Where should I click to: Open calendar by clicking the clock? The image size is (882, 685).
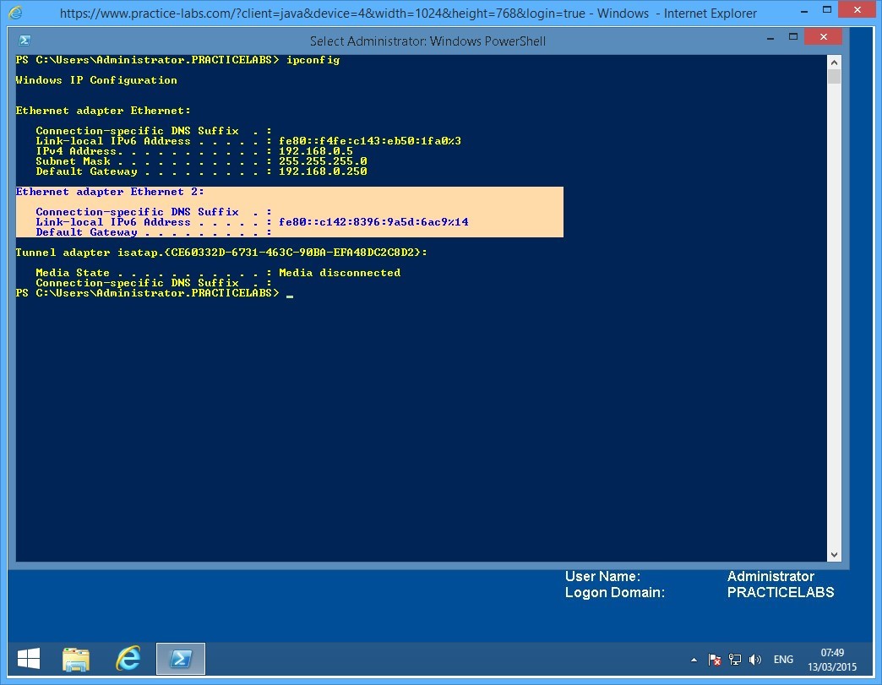(832, 659)
